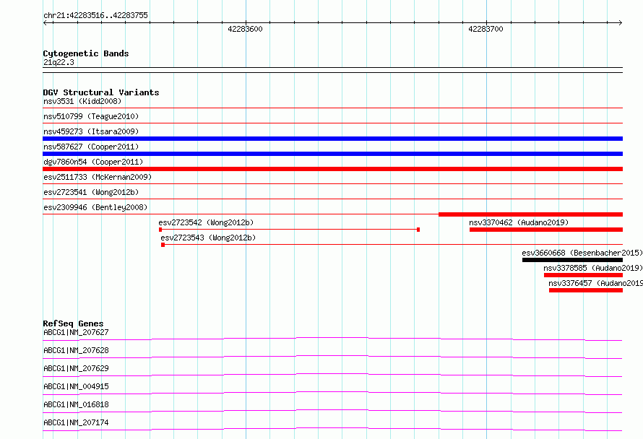Click the 42283700 ruler tick label
Image resolution: width=643 pixels, height=439 pixels.
point(486,29)
